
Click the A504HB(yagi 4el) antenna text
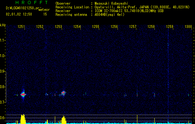(109, 15)
